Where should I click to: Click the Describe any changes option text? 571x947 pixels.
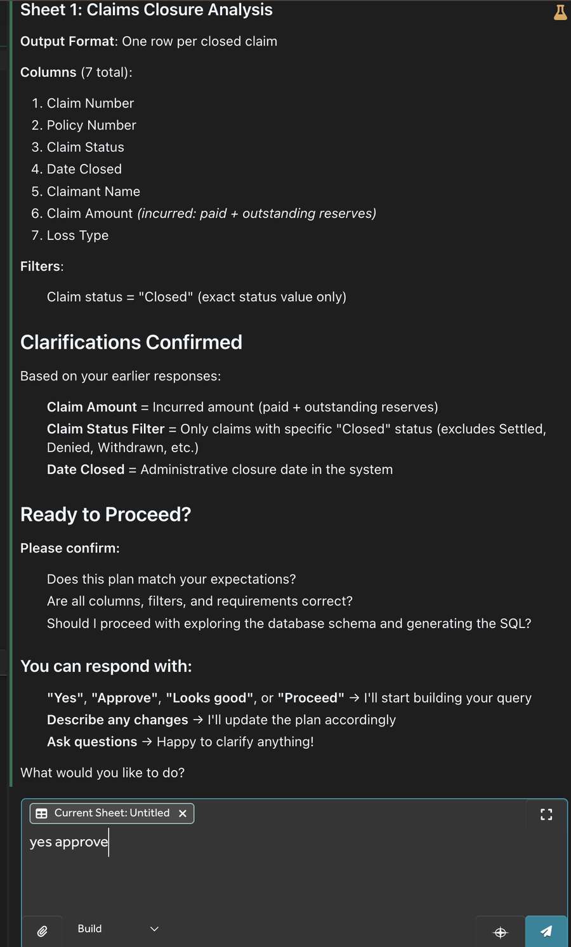pos(117,720)
